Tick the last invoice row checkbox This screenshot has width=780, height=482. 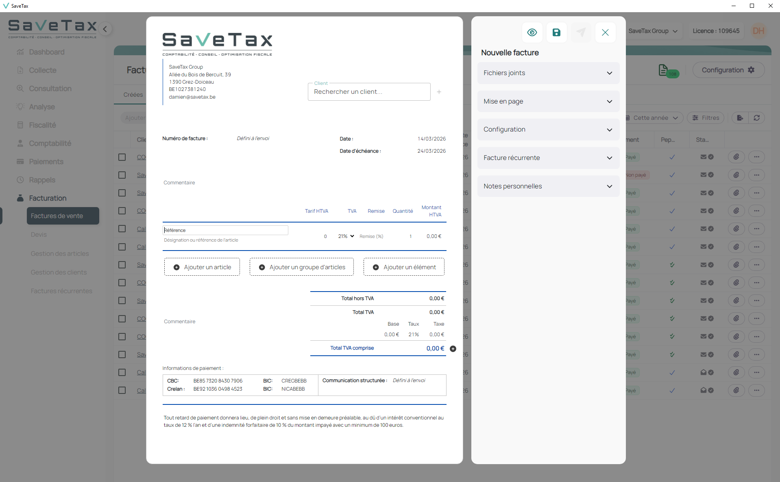[x=122, y=390]
